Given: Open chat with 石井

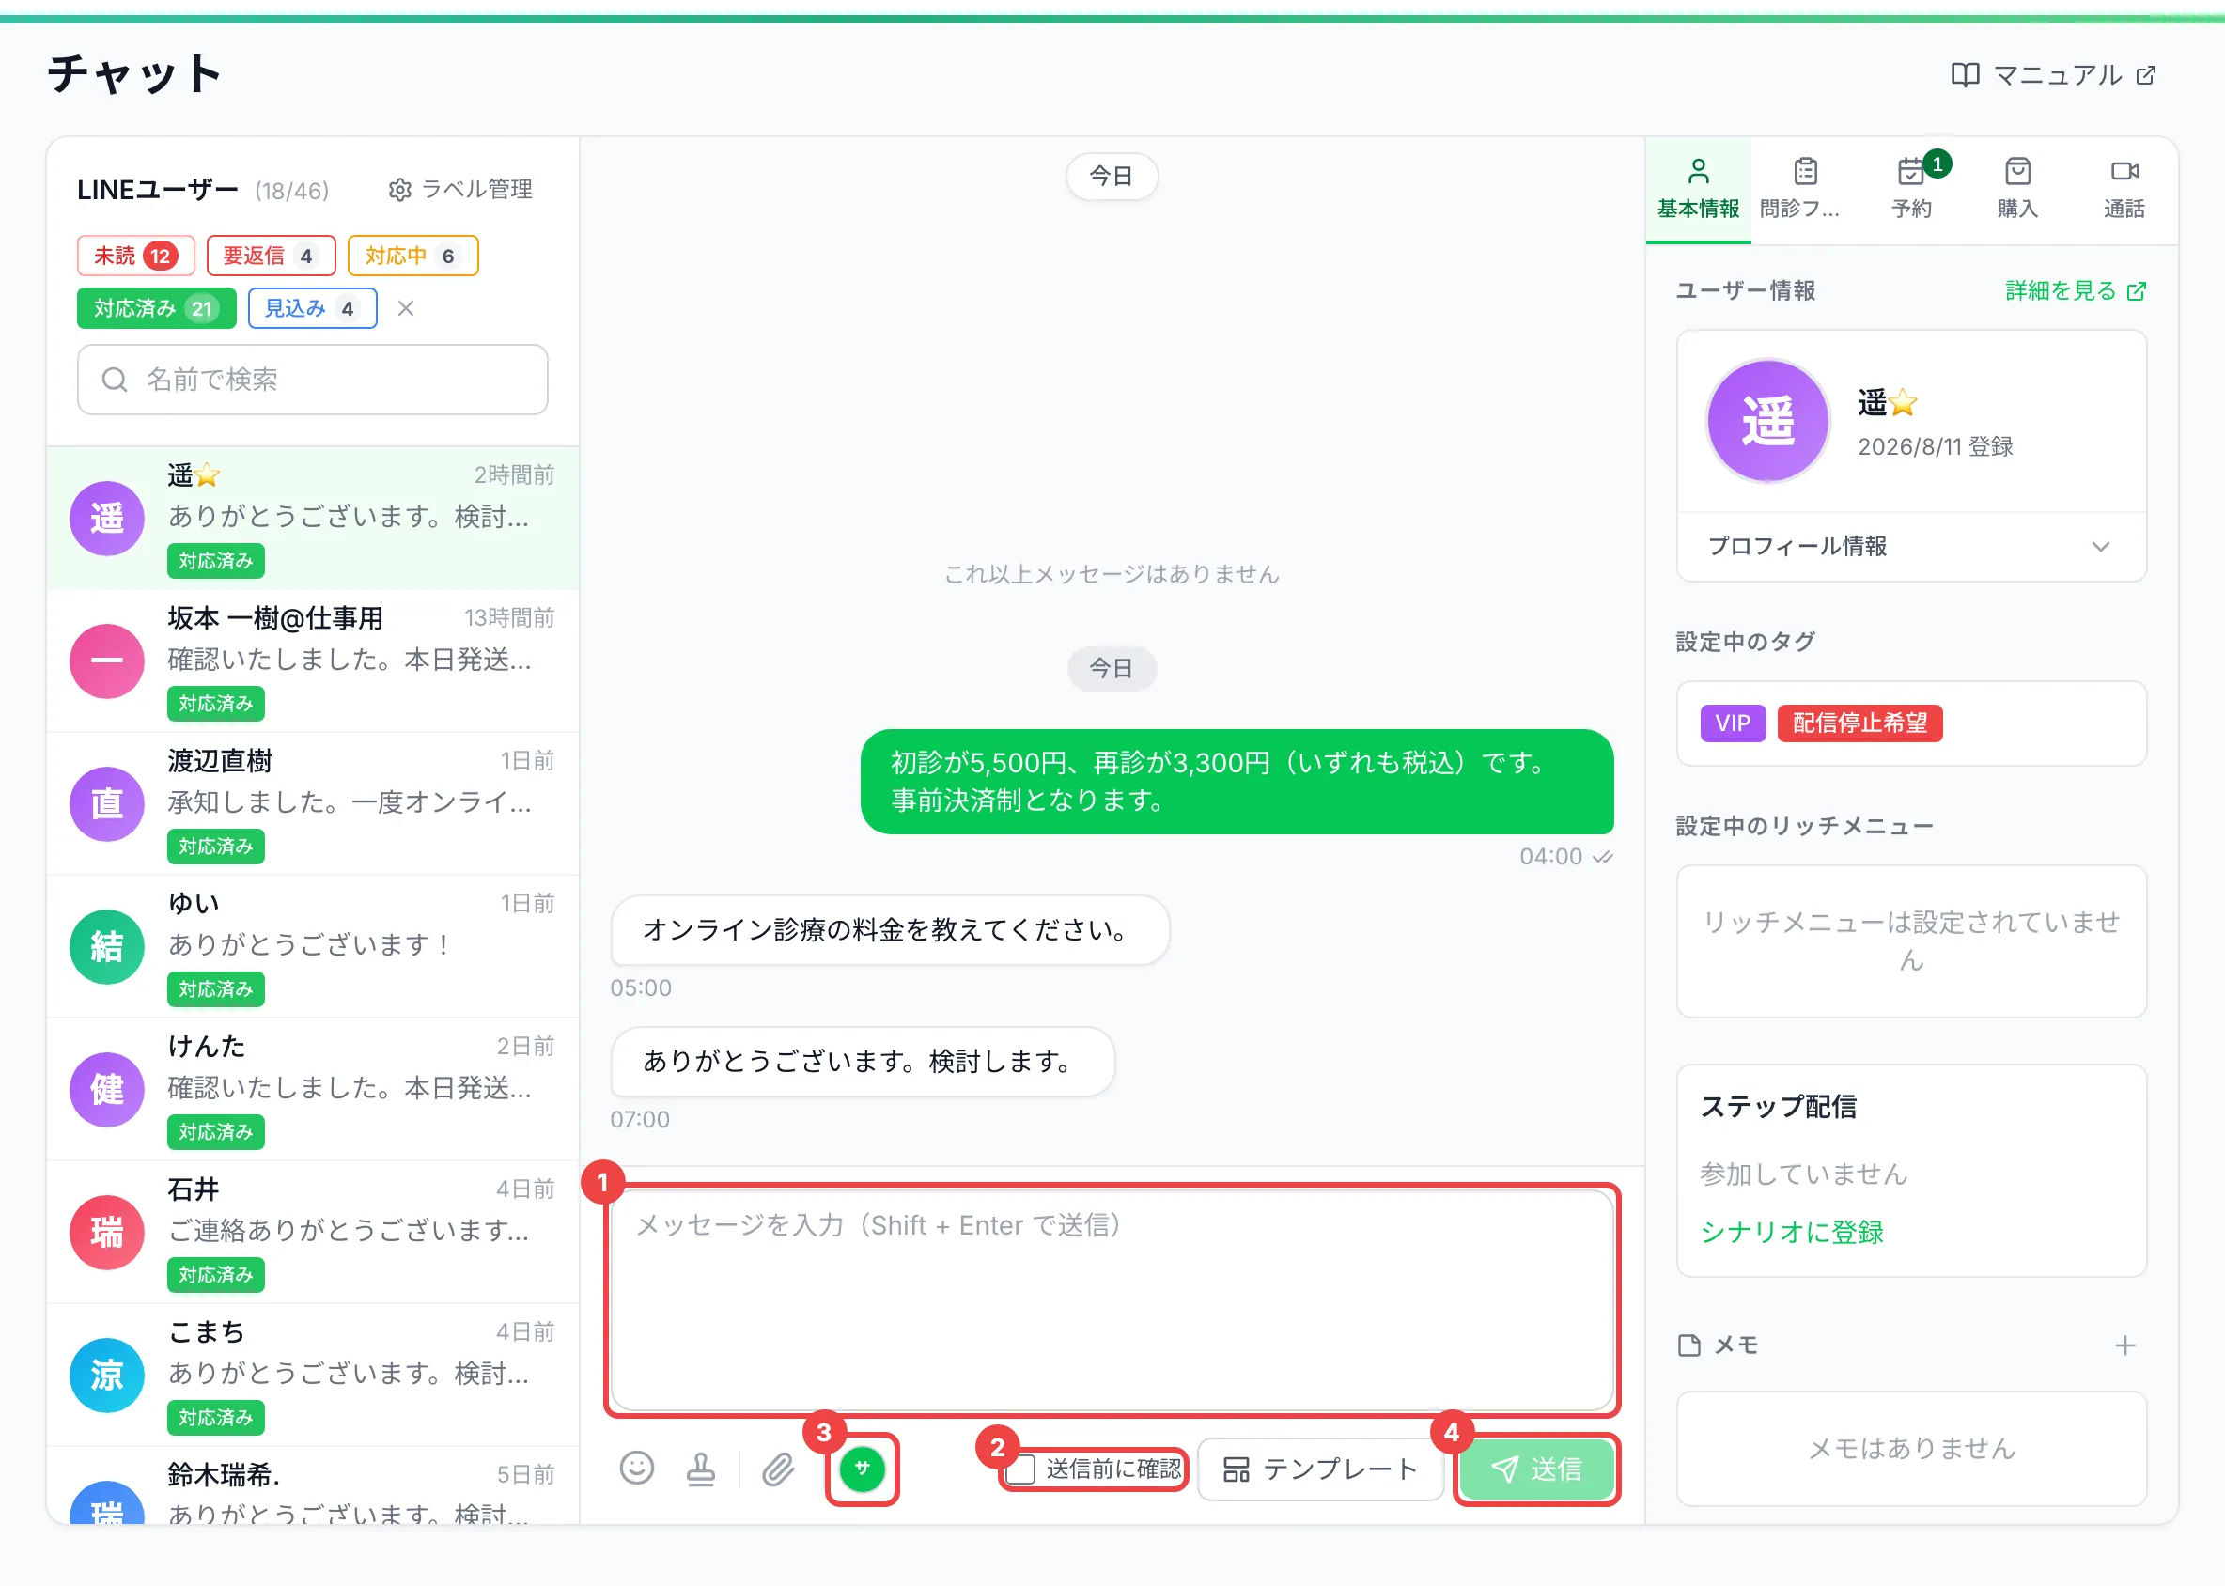Looking at the screenshot, I should (x=313, y=1232).
